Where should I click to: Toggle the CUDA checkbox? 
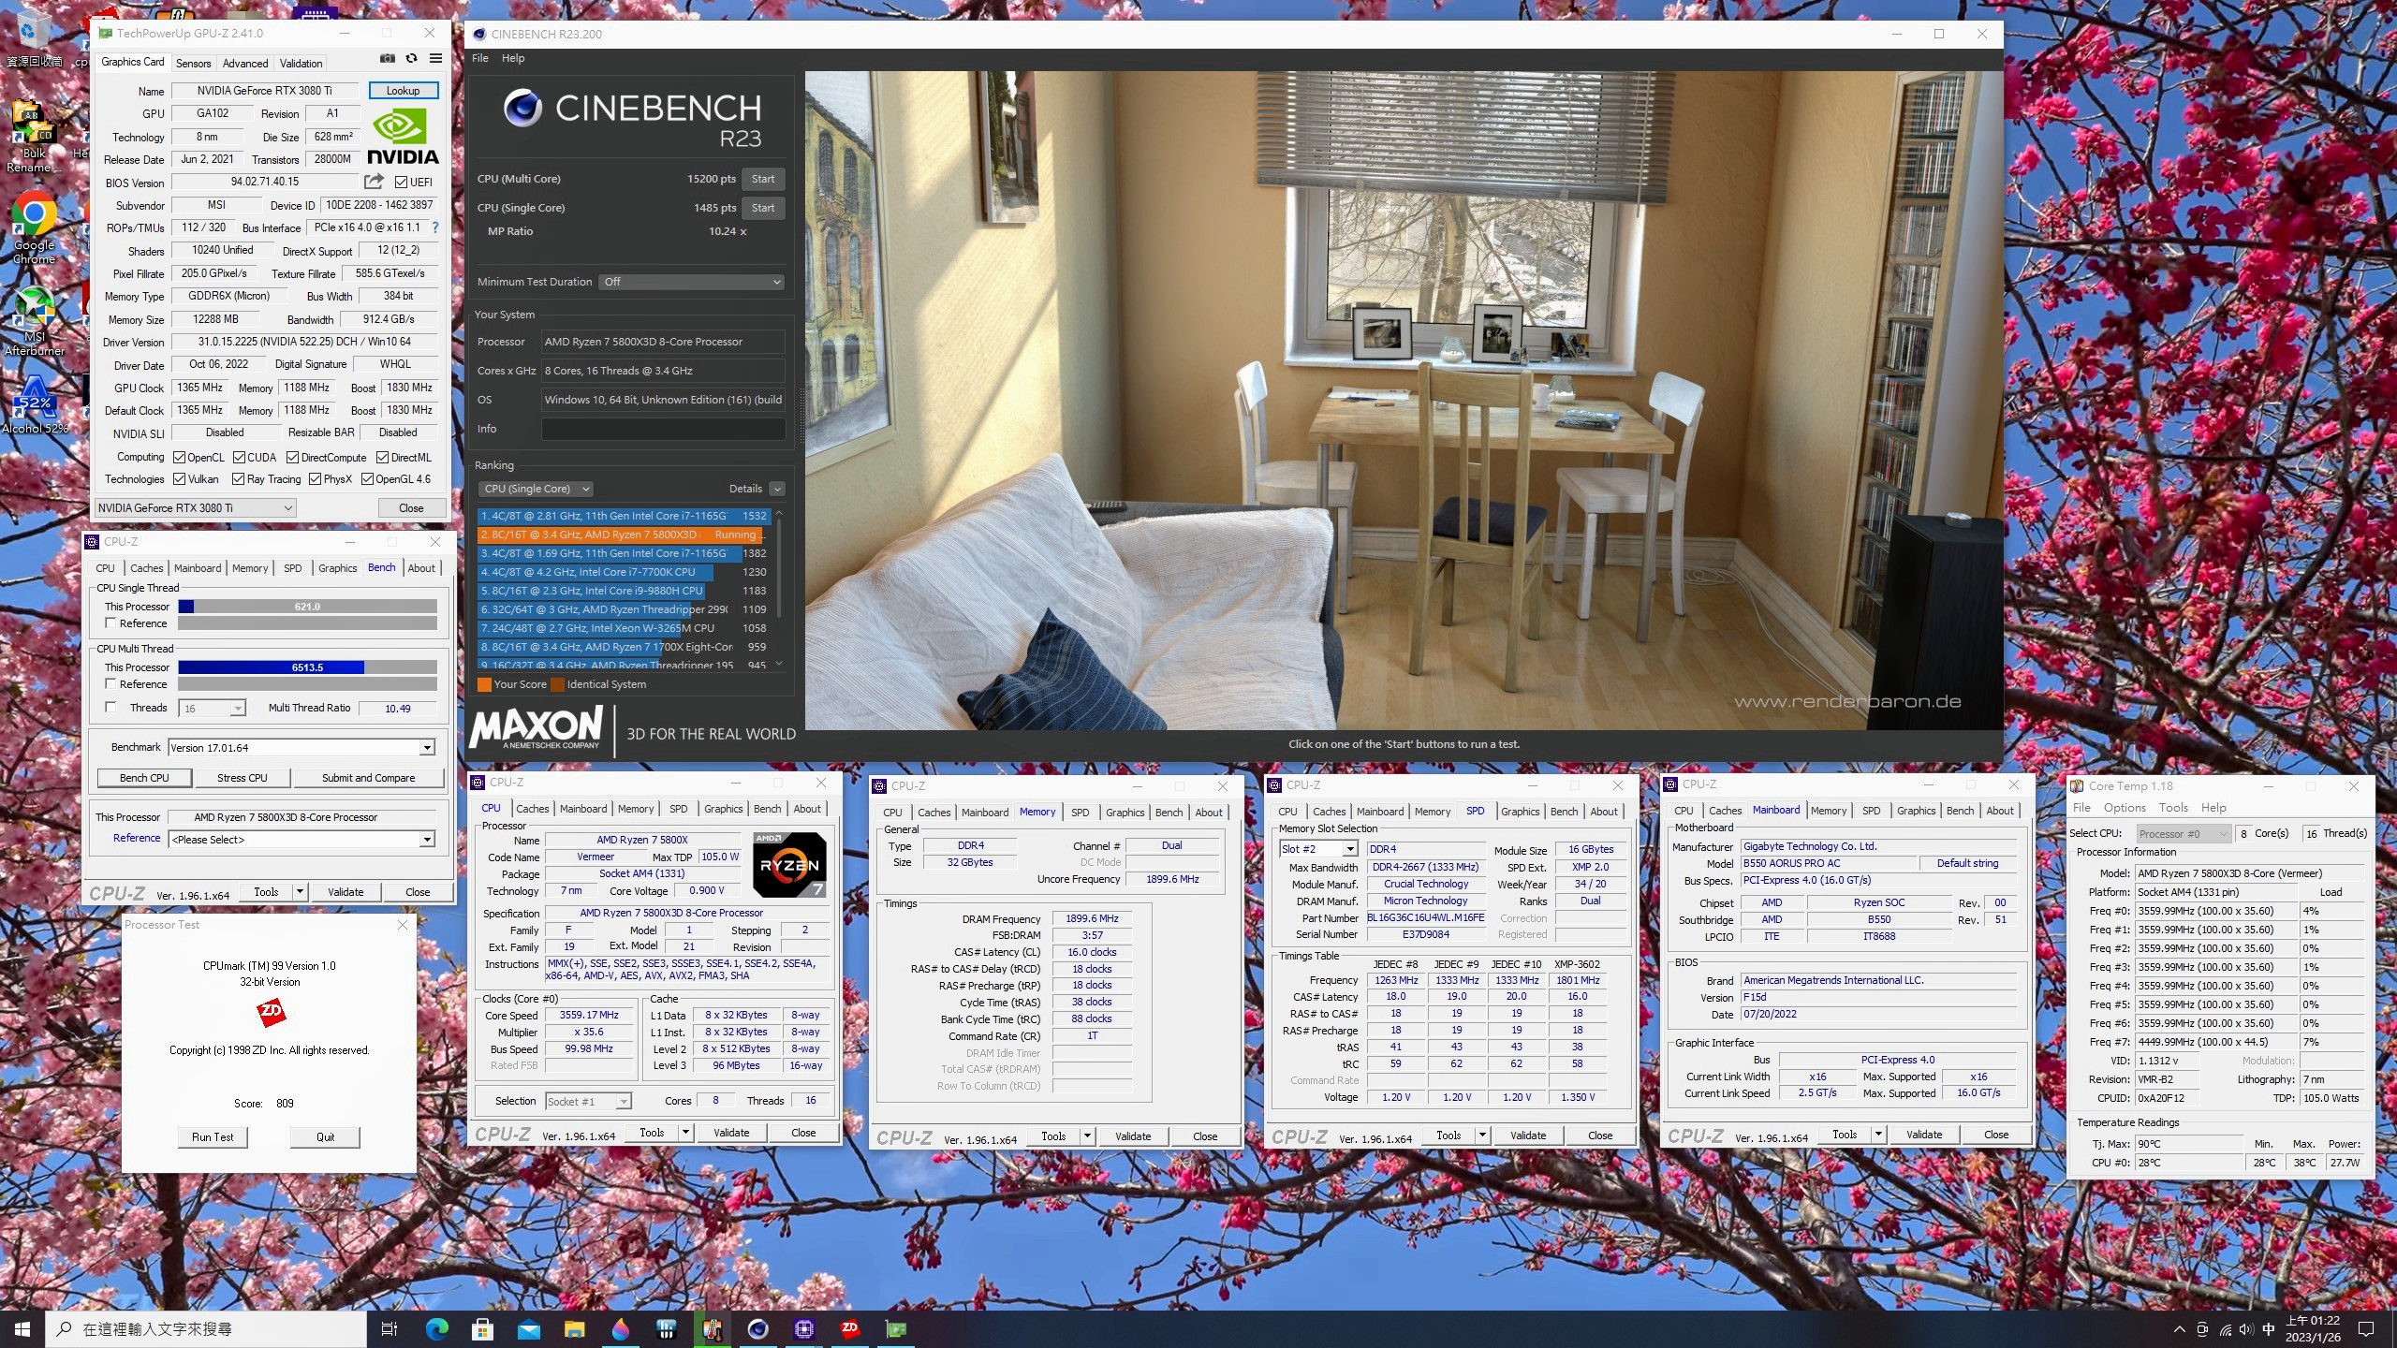click(240, 458)
